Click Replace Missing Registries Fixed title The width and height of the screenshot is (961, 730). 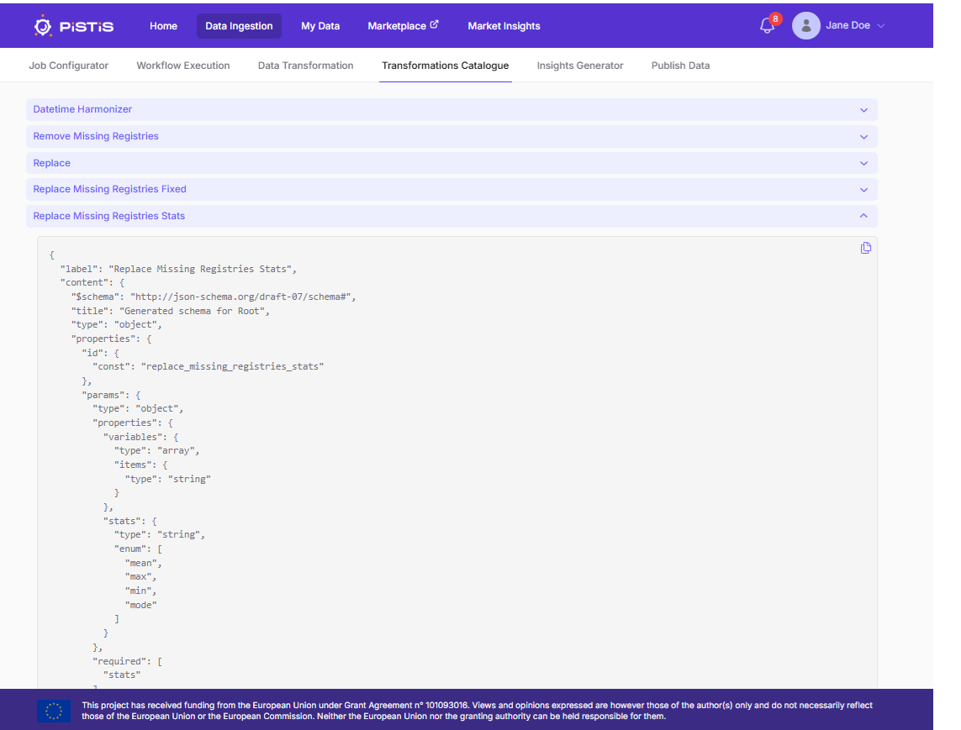coord(109,189)
